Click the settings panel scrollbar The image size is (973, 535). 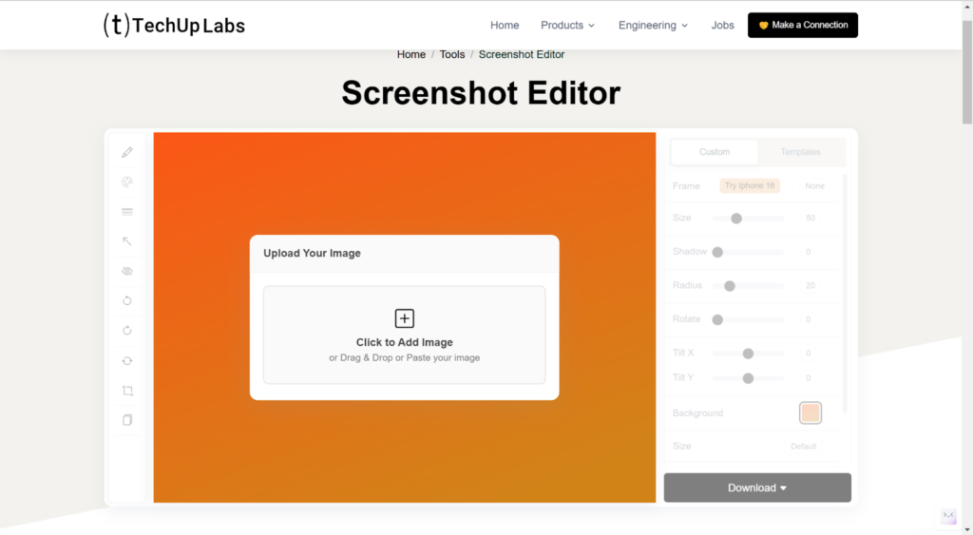845,294
